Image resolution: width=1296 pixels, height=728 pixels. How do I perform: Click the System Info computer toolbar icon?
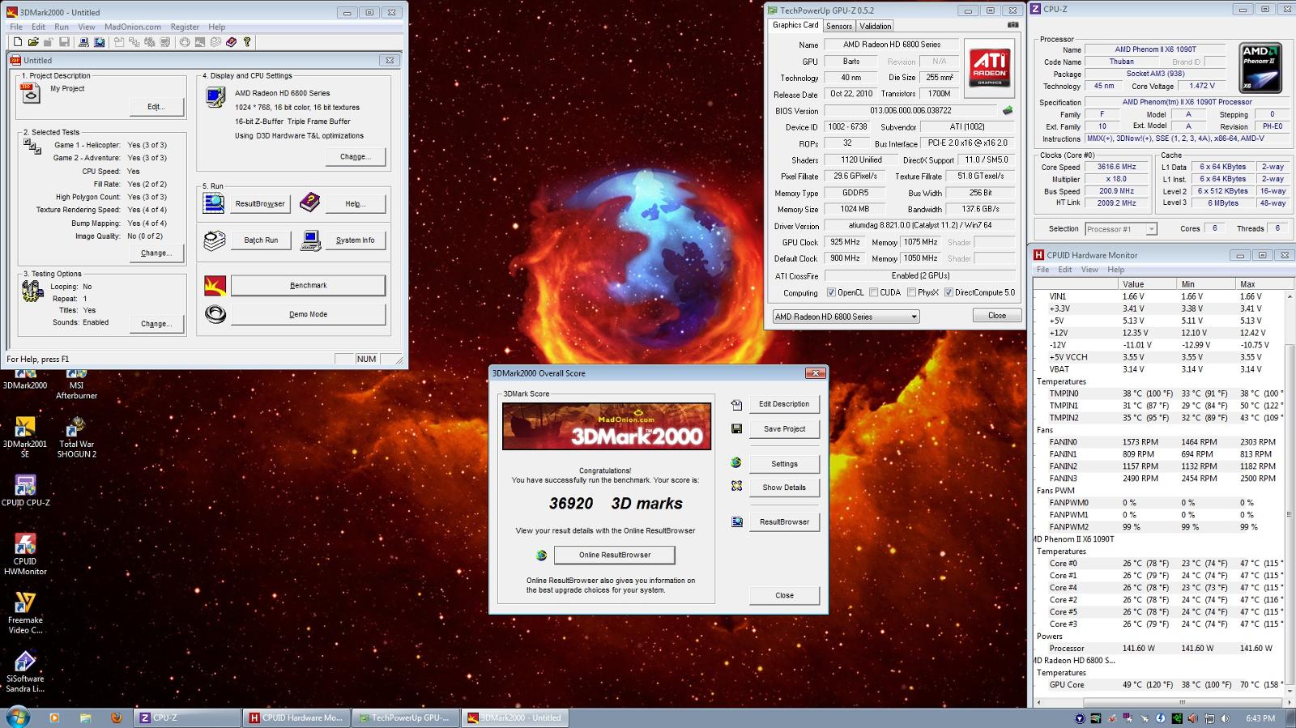pyautogui.click(x=83, y=41)
